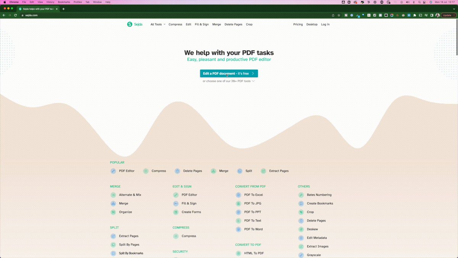Bookmark this page with the star icon

339,15
